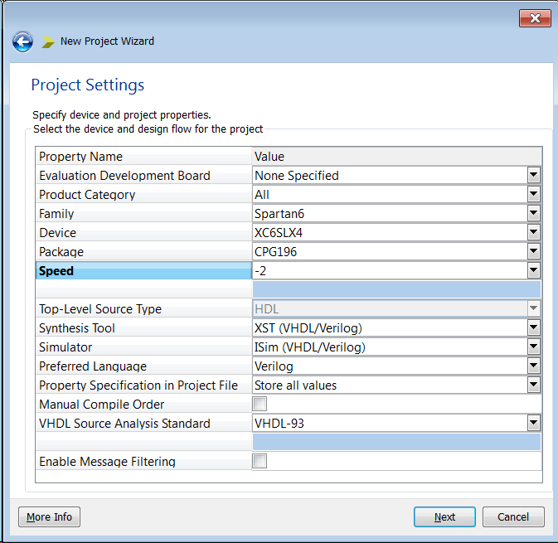Expand the Simulator dropdown showing ISim
This screenshot has height=543, width=558.
(533, 347)
